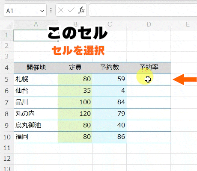
Task: Select row 11 header
Action: pos(7,148)
